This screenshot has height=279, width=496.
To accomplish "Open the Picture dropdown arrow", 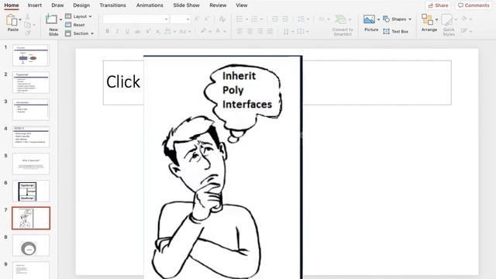I will click(x=378, y=19).
